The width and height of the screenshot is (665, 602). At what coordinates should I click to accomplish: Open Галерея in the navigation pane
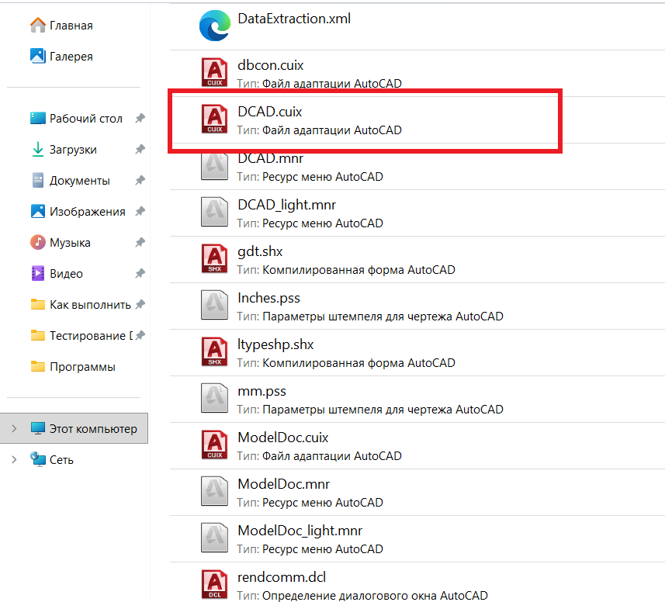pyautogui.click(x=70, y=57)
